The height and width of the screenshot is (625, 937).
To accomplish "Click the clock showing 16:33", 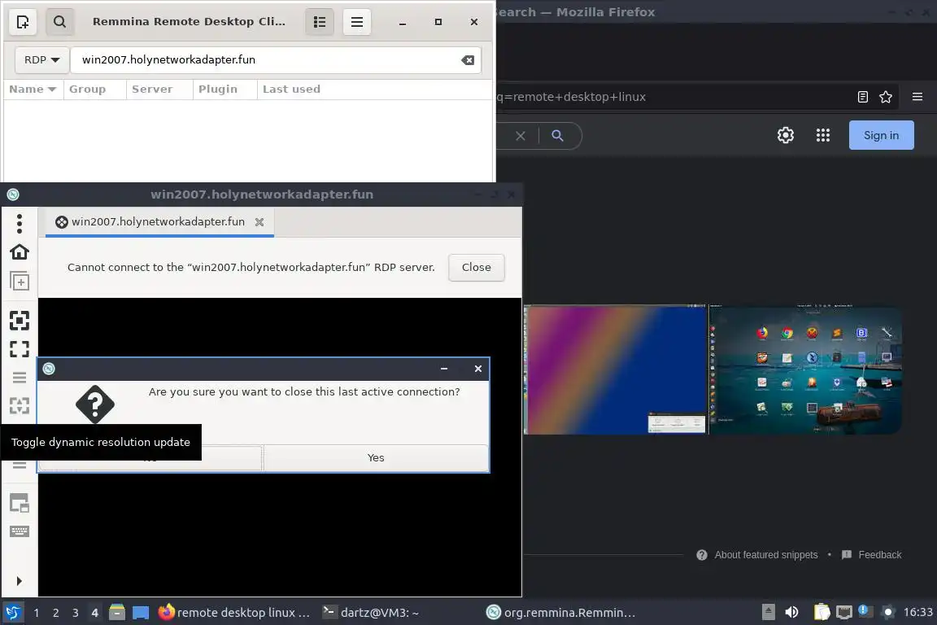I will [x=917, y=613].
